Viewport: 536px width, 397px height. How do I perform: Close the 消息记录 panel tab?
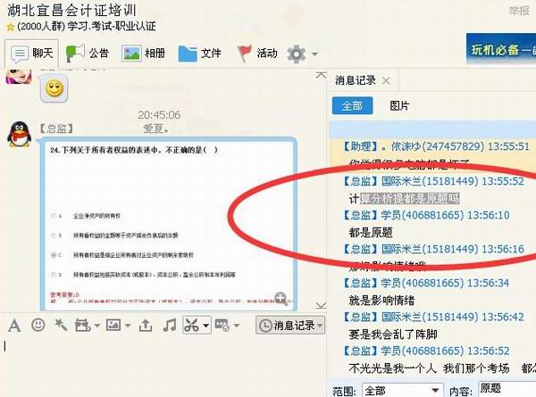386,81
